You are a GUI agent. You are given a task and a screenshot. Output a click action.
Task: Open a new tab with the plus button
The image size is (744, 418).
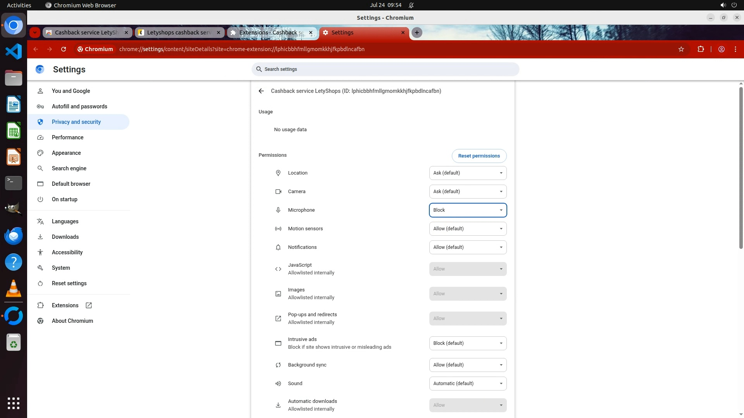point(417,33)
